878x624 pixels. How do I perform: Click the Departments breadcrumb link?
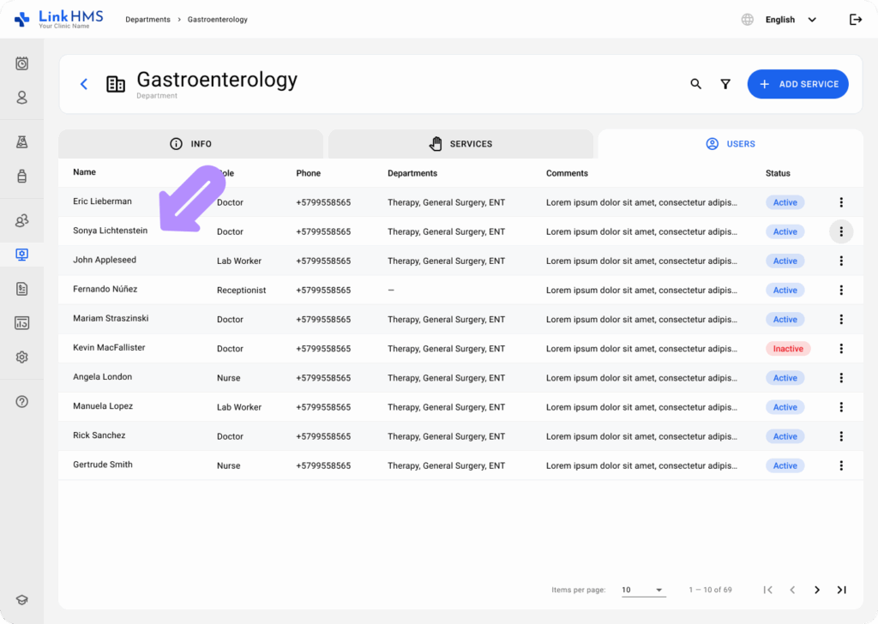tap(147, 20)
